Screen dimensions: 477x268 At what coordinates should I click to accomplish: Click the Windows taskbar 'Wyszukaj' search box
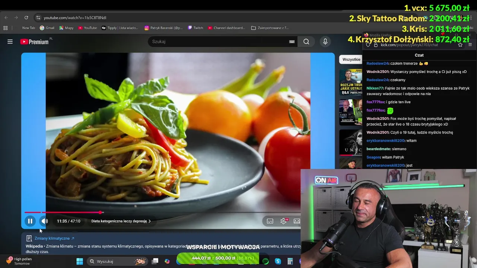(x=117, y=261)
